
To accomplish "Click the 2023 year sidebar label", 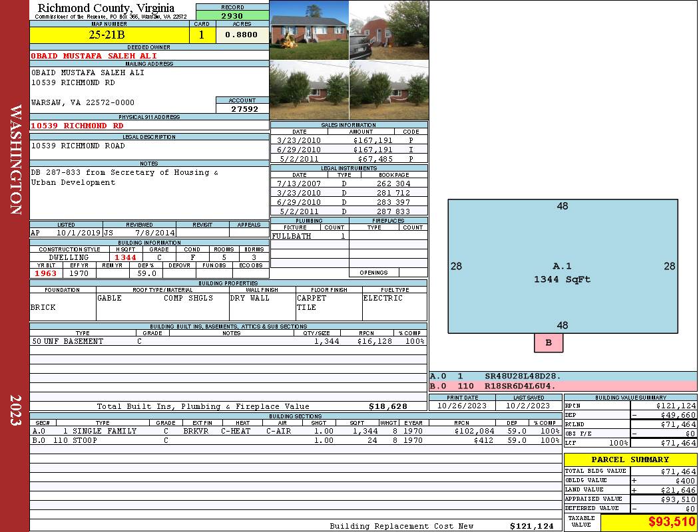I will coord(15,410).
